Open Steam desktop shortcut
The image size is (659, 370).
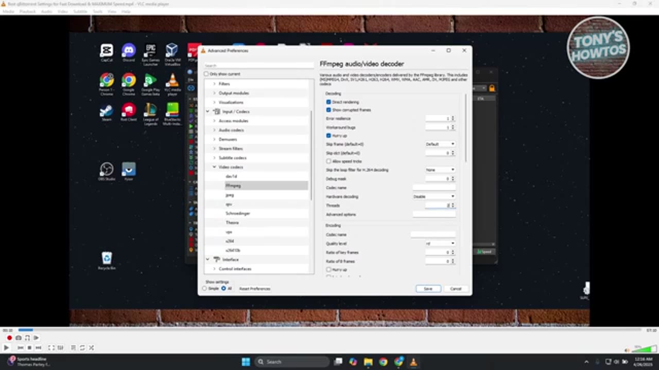point(107,113)
